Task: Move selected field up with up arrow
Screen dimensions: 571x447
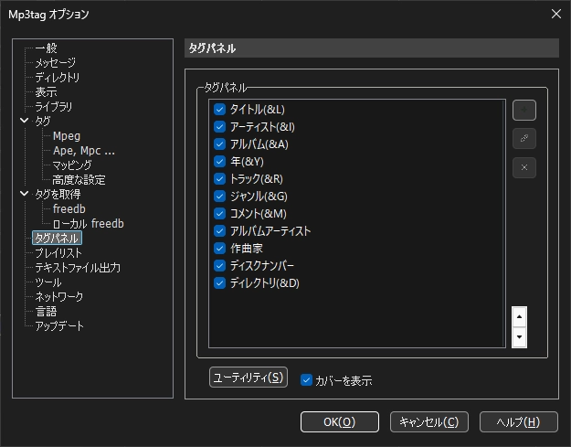Action: click(519, 316)
